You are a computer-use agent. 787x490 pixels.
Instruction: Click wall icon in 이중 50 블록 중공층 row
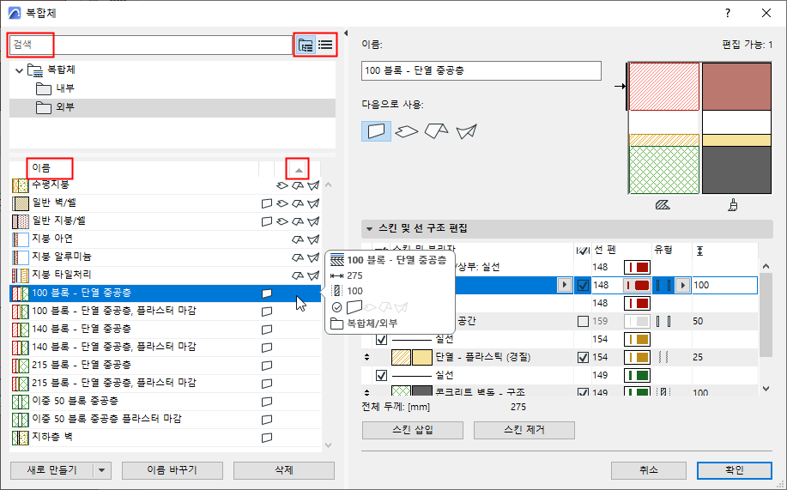tap(267, 402)
